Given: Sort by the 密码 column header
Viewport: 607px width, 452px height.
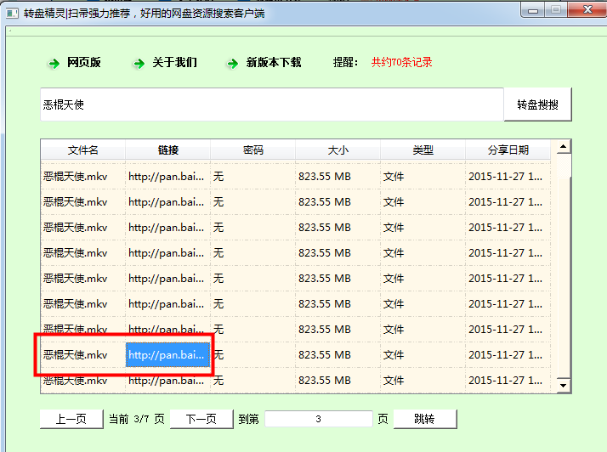Looking at the screenshot, I should click(252, 150).
